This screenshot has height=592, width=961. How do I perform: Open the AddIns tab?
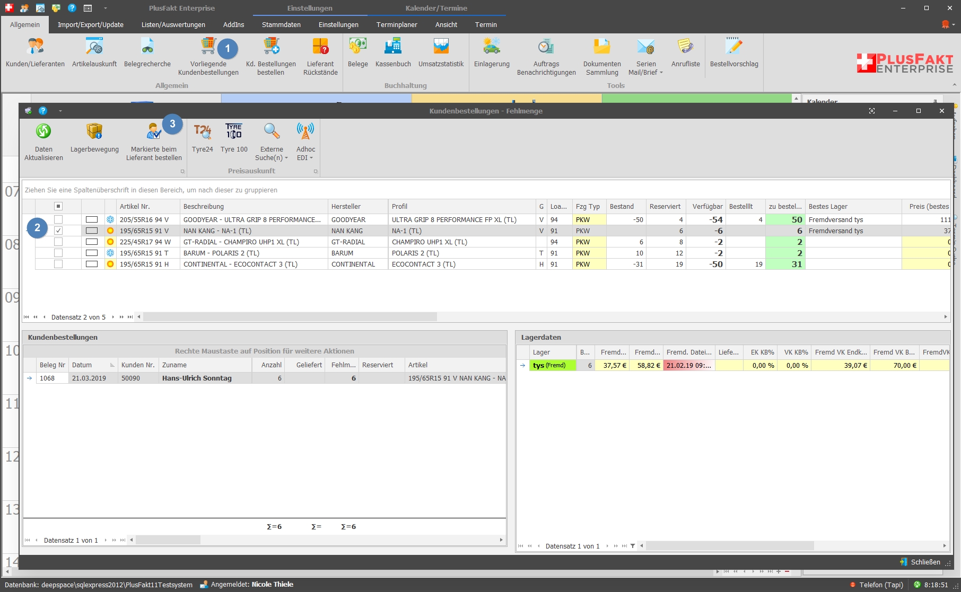pos(234,24)
